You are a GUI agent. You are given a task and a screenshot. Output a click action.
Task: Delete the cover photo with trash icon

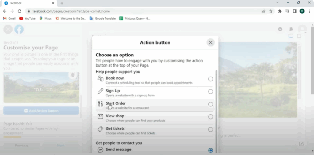point(73,75)
